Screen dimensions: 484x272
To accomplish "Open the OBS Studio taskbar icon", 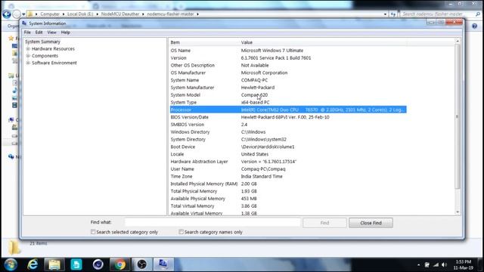I will (x=141, y=264).
